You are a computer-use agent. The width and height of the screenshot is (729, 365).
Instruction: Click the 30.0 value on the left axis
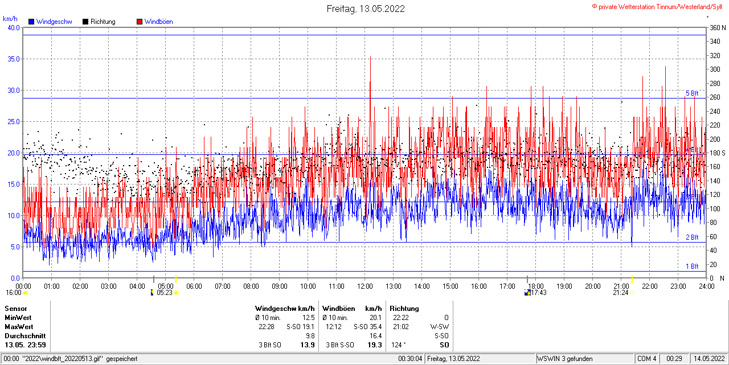coord(13,90)
